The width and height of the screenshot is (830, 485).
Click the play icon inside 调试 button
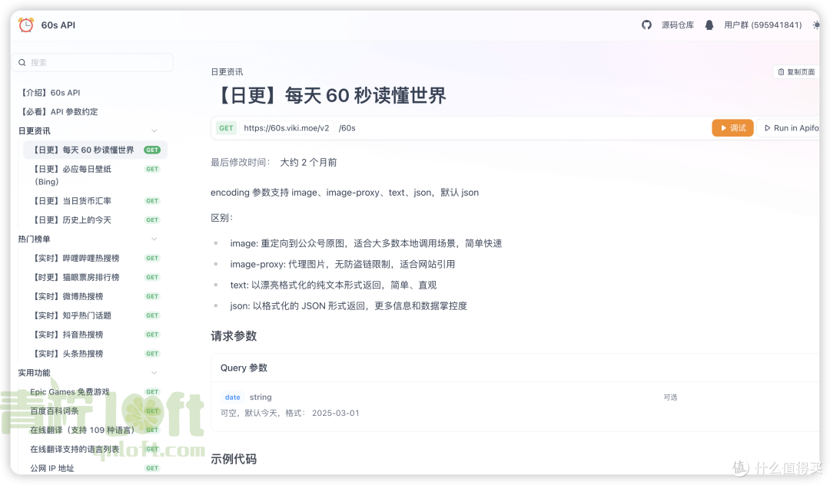[723, 127]
